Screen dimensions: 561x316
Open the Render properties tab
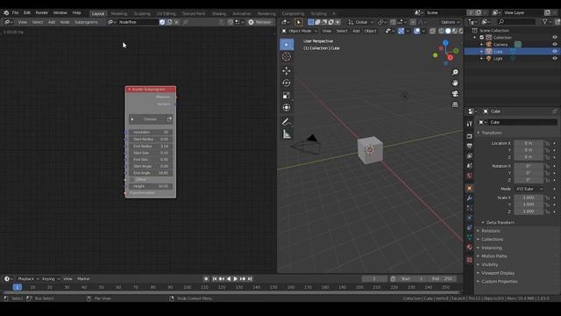click(x=470, y=136)
